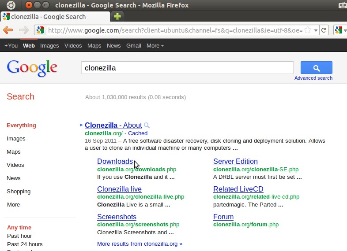Click the keyboard indicator icon at top right
The image size is (347, 251).
click(343, 5)
